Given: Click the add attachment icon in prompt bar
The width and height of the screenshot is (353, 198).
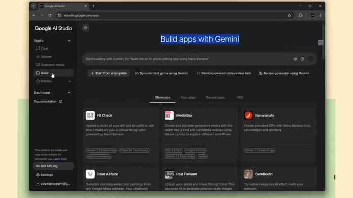Looking at the screenshot, I should [x=302, y=59].
